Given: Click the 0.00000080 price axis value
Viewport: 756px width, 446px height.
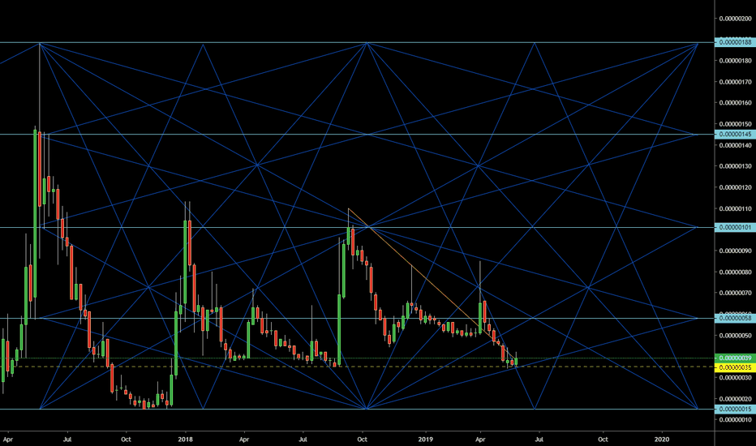Looking at the screenshot, I should click(735, 272).
